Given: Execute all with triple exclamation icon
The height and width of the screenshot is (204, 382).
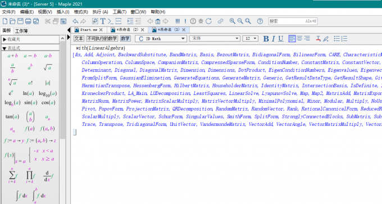Looking at the screenshot, I should tap(178, 21).
